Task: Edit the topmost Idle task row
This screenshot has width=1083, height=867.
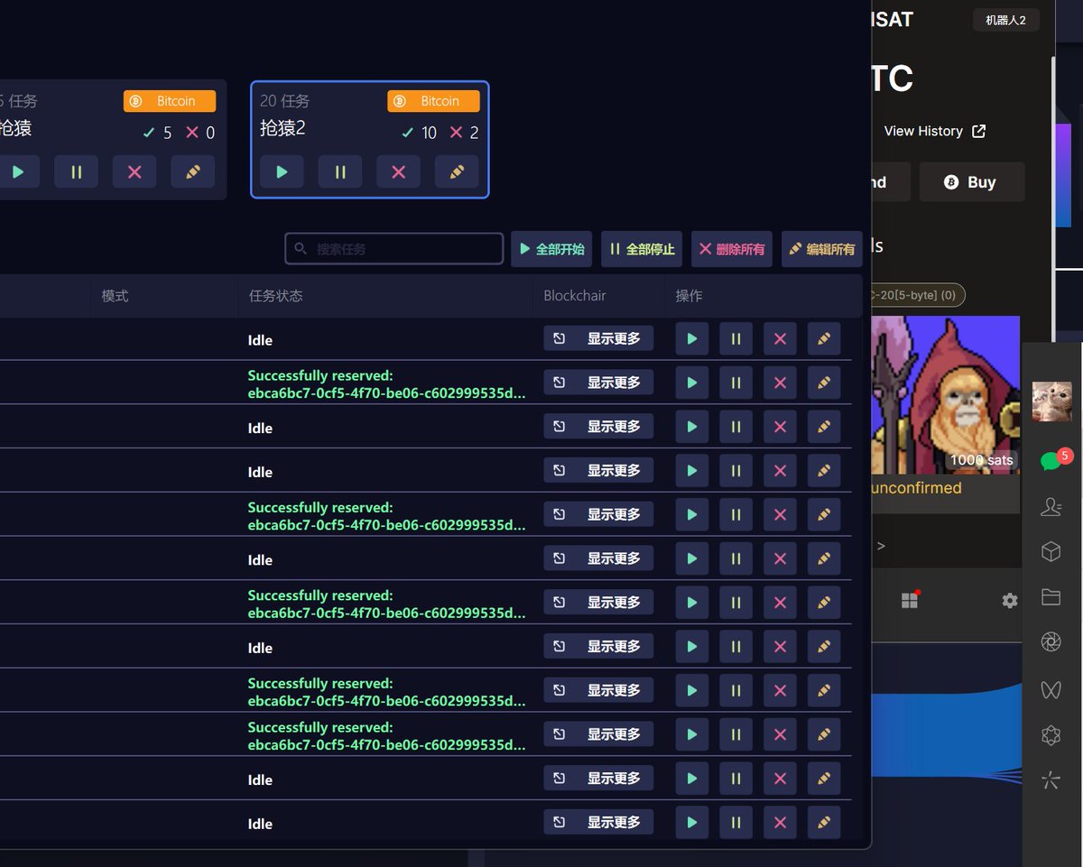Action: [x=824, y=339]
